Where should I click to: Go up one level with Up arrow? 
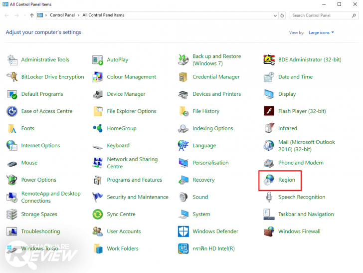(x=32, y=15)
